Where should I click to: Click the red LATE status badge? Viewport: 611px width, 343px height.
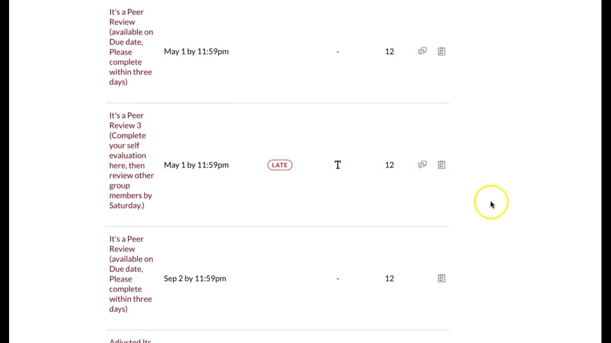[280, 165]
